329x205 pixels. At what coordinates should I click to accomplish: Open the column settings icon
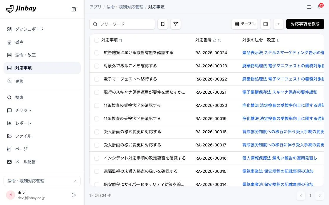266,24
